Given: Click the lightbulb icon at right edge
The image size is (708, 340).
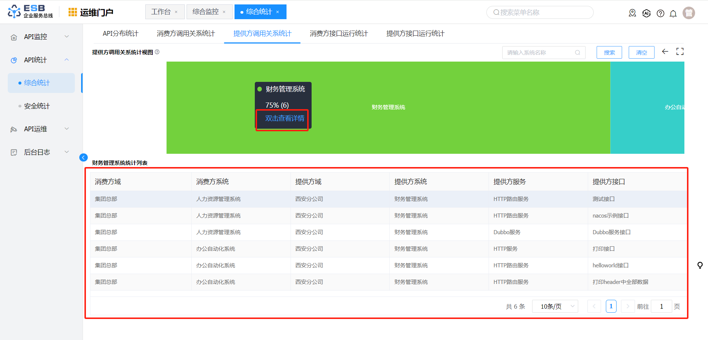Looking at the screenshot, I should [x=700, y=265].
